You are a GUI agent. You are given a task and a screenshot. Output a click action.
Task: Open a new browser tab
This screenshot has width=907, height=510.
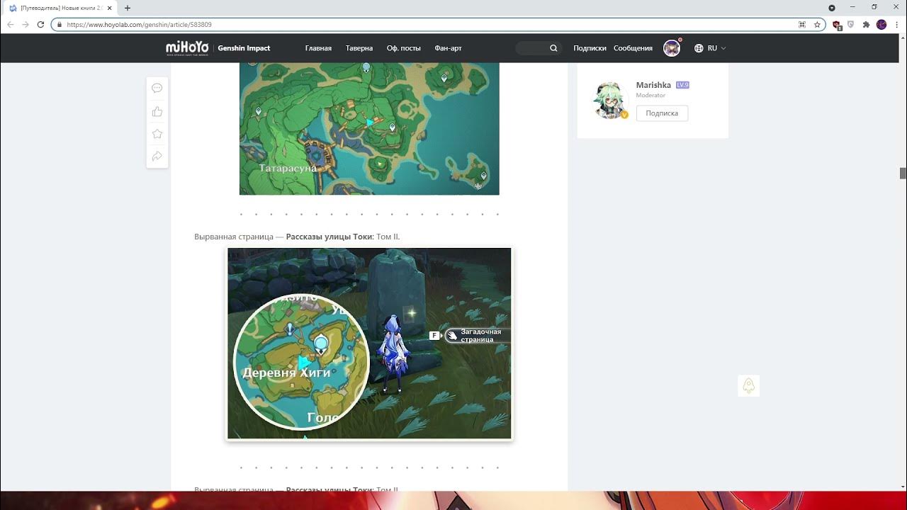coord(128,8)
